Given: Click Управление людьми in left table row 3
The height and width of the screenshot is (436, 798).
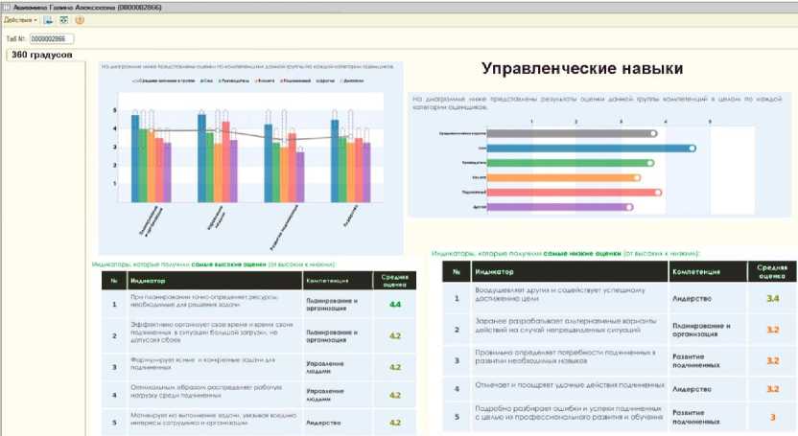Looking at the screenshot, I should (325, 367).
